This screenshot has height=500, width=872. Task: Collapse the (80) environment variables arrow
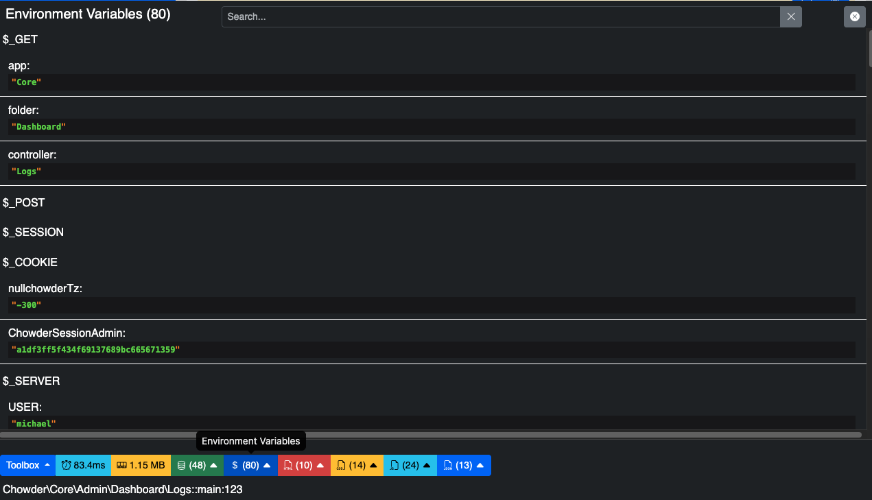(x=267, y=465)
